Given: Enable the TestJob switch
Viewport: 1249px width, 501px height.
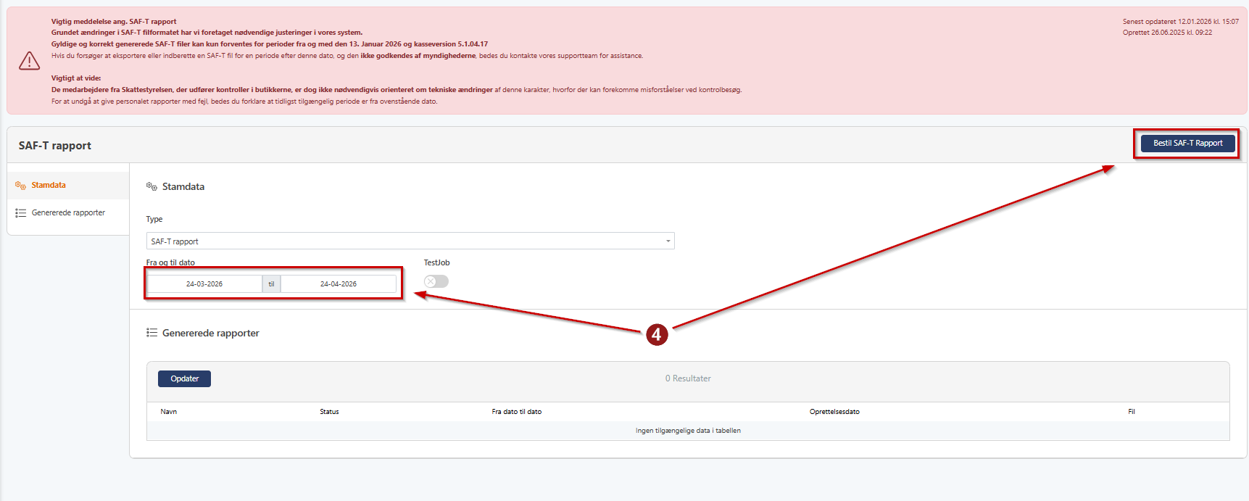Looking at the screenshot, I should tap(436, 281).
